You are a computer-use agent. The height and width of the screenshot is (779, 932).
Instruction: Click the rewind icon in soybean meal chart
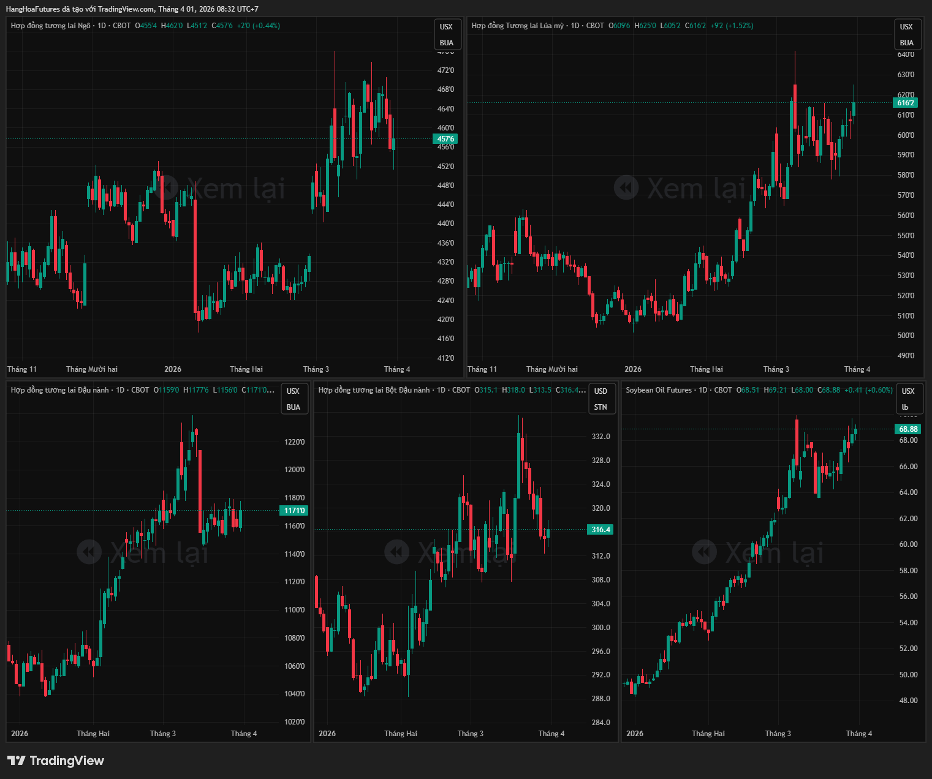[x=397, y=552]
